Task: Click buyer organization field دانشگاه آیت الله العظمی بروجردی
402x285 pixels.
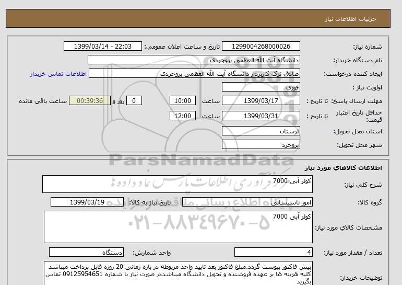Action: coord(194,60)
